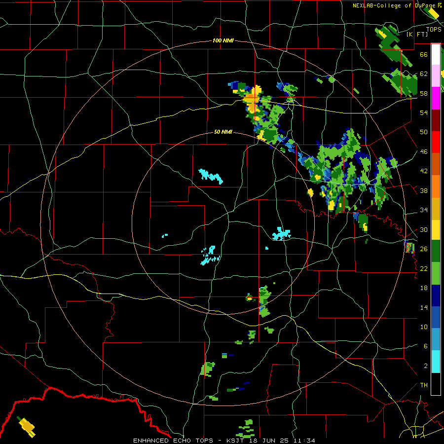This screenshot has width=444, height=444.
Task: Pick the navy blue swatch on the color bar
Action: click(x=436, y=296)
